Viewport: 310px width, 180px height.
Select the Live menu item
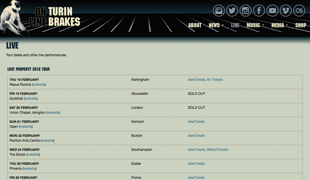tap(235, 25)
